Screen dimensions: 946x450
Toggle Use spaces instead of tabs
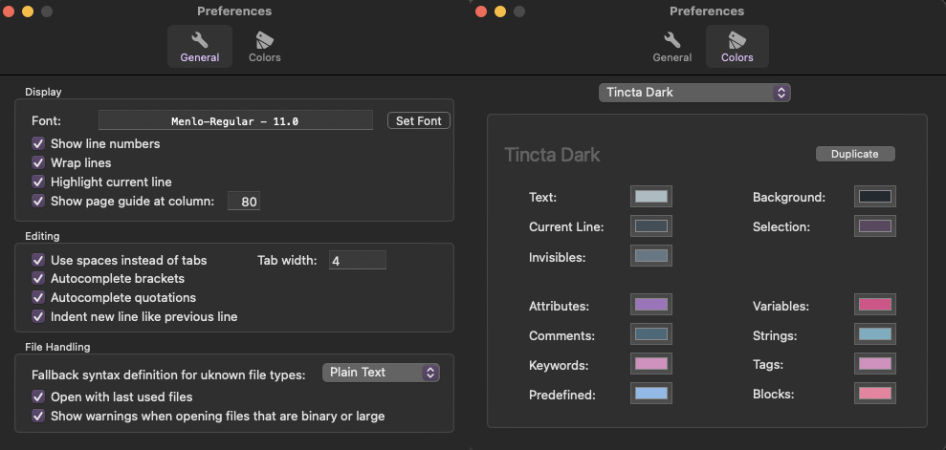coord(38,260)
